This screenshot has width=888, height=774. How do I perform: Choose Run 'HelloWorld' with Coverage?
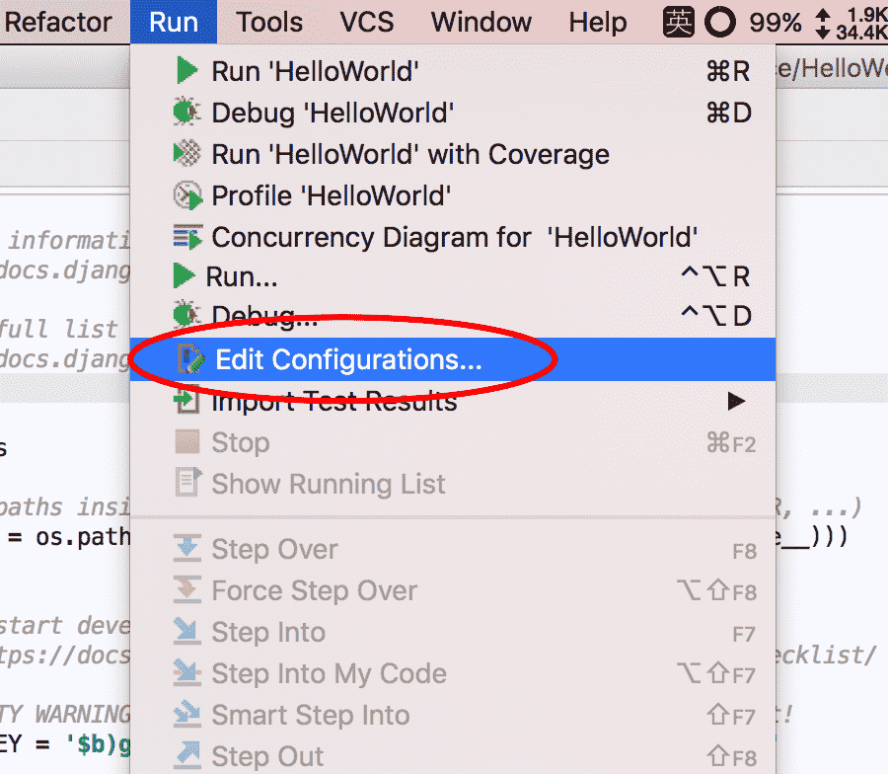pos(453,154)
